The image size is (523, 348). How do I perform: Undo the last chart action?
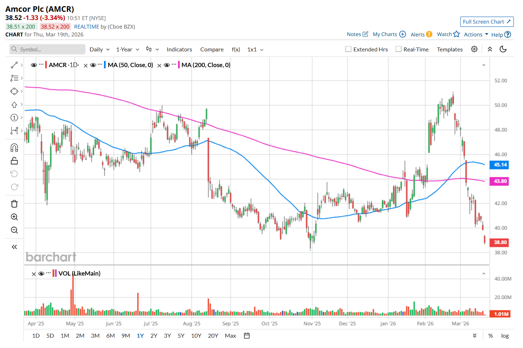click(x=14, y=174)
